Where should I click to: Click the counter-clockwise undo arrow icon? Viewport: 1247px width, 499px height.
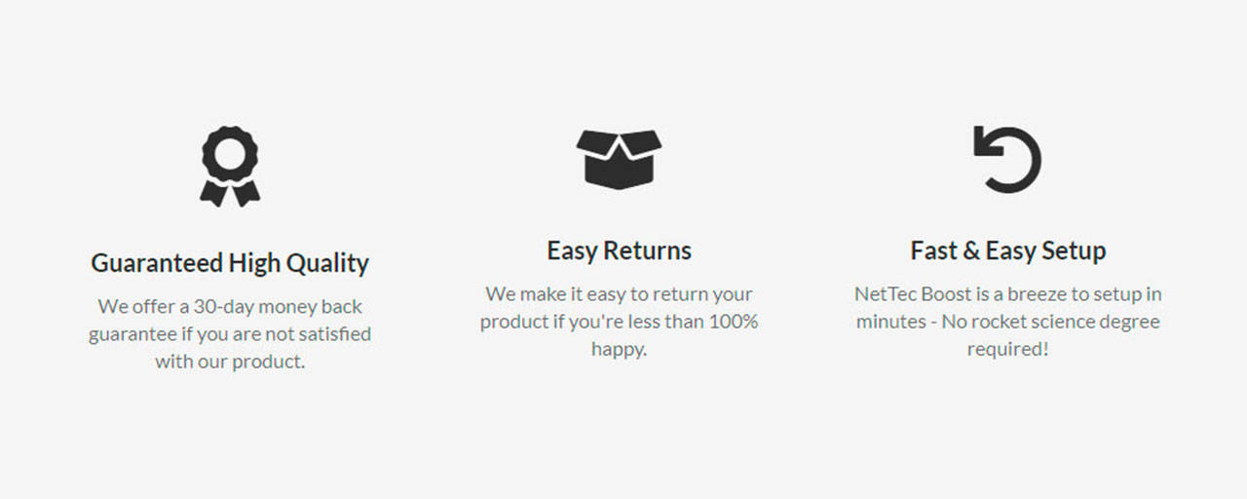pos(1007,159)
